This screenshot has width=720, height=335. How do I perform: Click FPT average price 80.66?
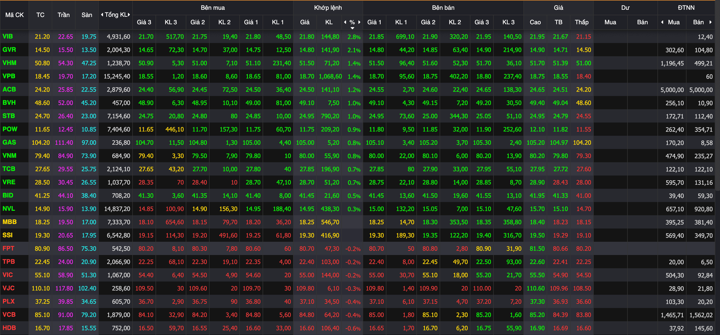point(560,249)
